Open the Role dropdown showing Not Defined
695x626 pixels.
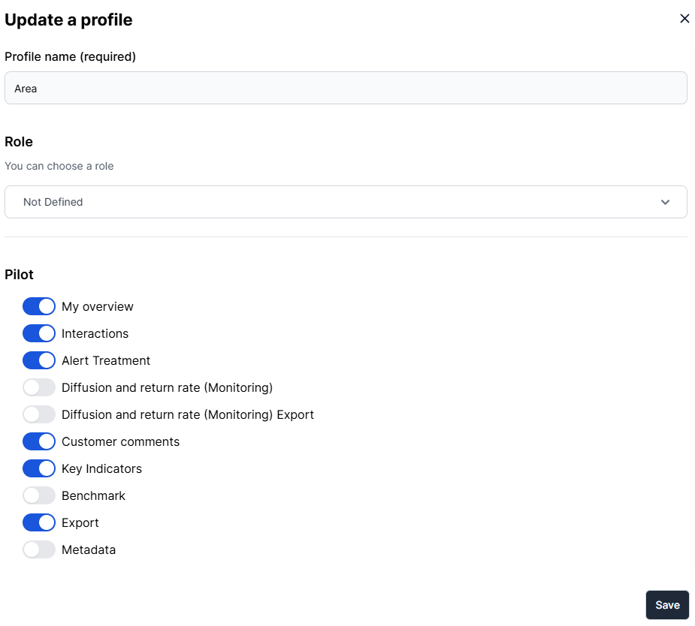coord(346,202)
